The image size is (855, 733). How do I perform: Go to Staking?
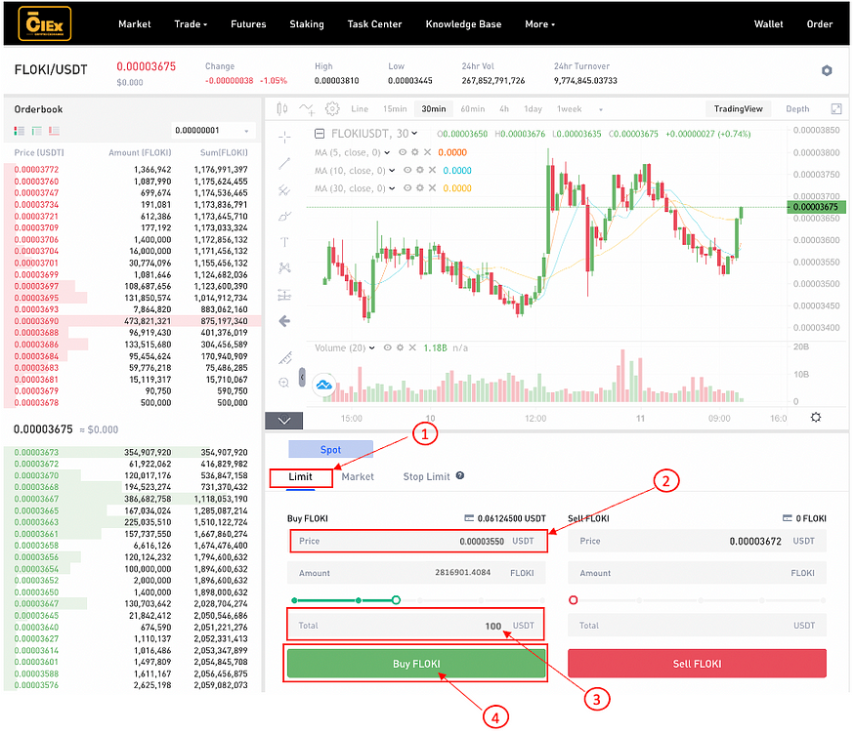[x=307, y=24]
